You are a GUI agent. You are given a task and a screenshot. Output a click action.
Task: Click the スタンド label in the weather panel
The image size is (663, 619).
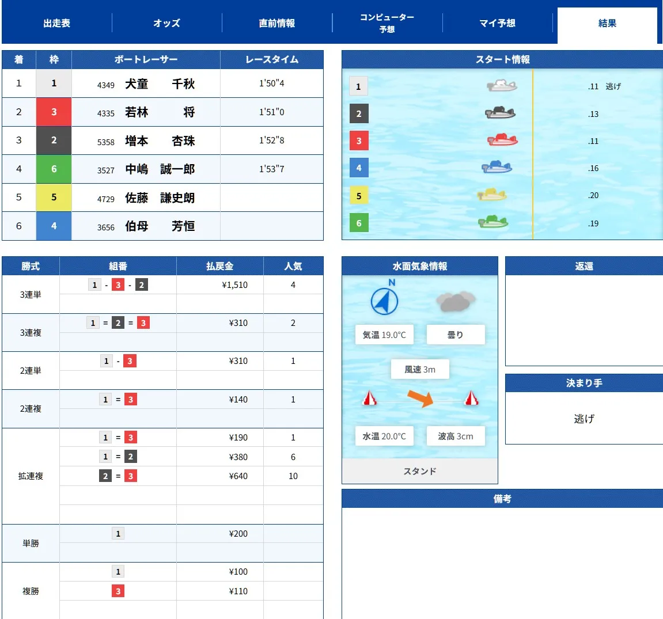(419, 471)
